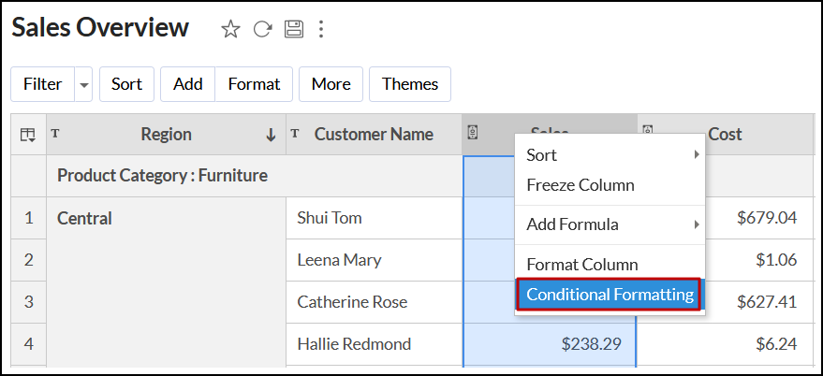The width and height of the screenshot is (823, 376).
Task: Click the refresh icon beside the title
Action: [263, 29]
